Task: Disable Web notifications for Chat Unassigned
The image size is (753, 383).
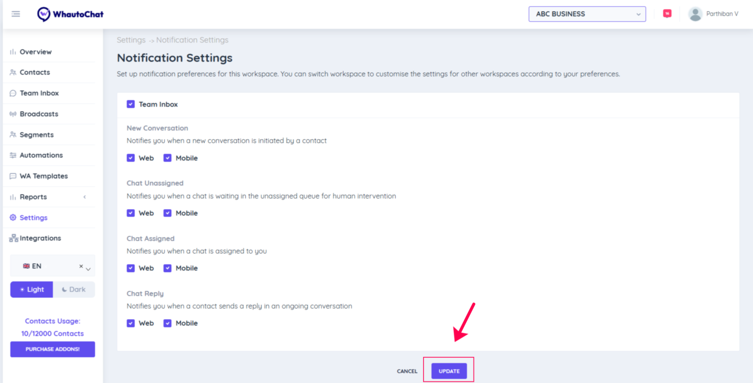Action: [x=131, y=213]
